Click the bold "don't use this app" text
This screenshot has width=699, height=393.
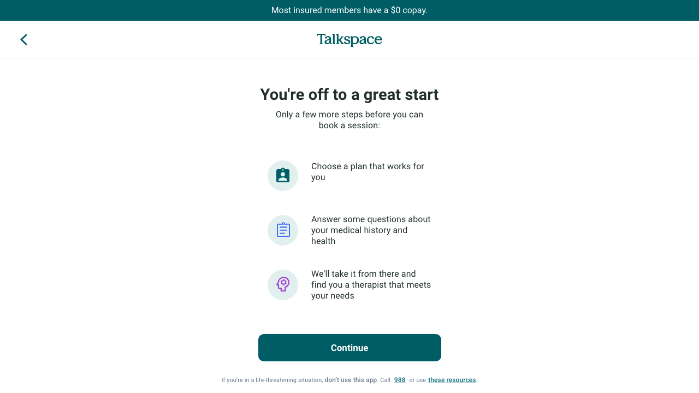(351, 380)
